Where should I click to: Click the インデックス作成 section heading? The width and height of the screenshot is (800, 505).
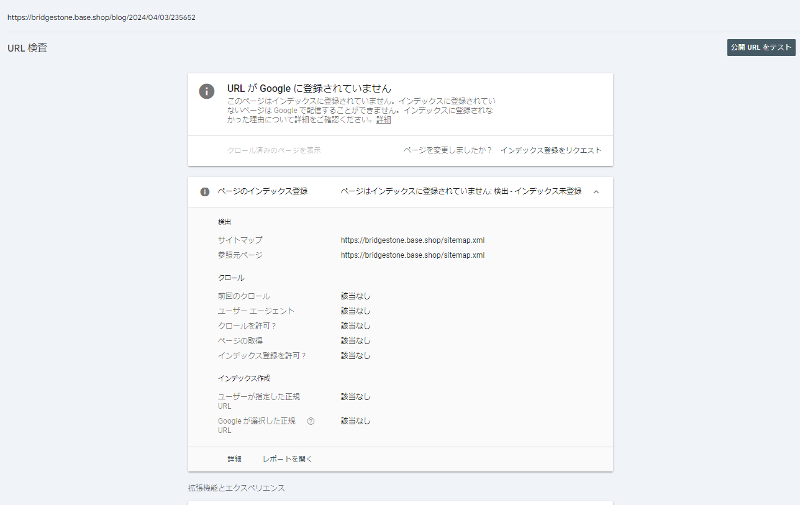click(x=244, y=378)
